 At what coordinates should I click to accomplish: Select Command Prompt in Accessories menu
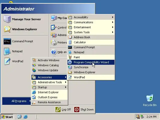tap(91, 47)
